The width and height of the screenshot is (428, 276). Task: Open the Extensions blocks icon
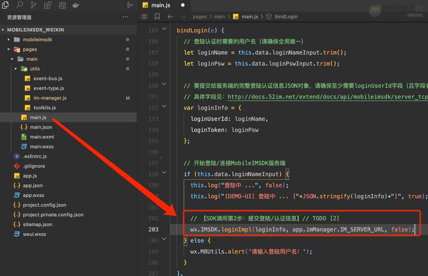point(48,5)
